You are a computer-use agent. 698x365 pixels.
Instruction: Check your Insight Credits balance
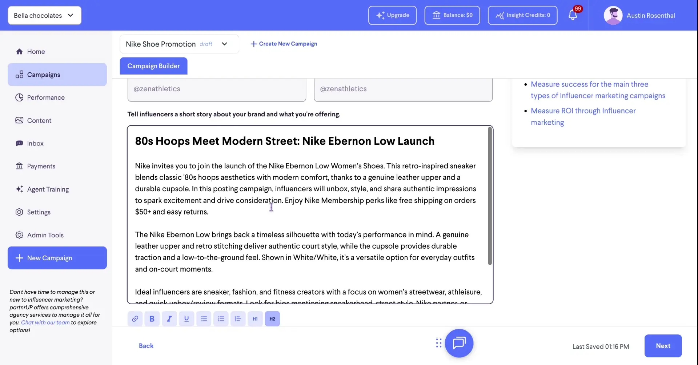(x=522, y=15)
